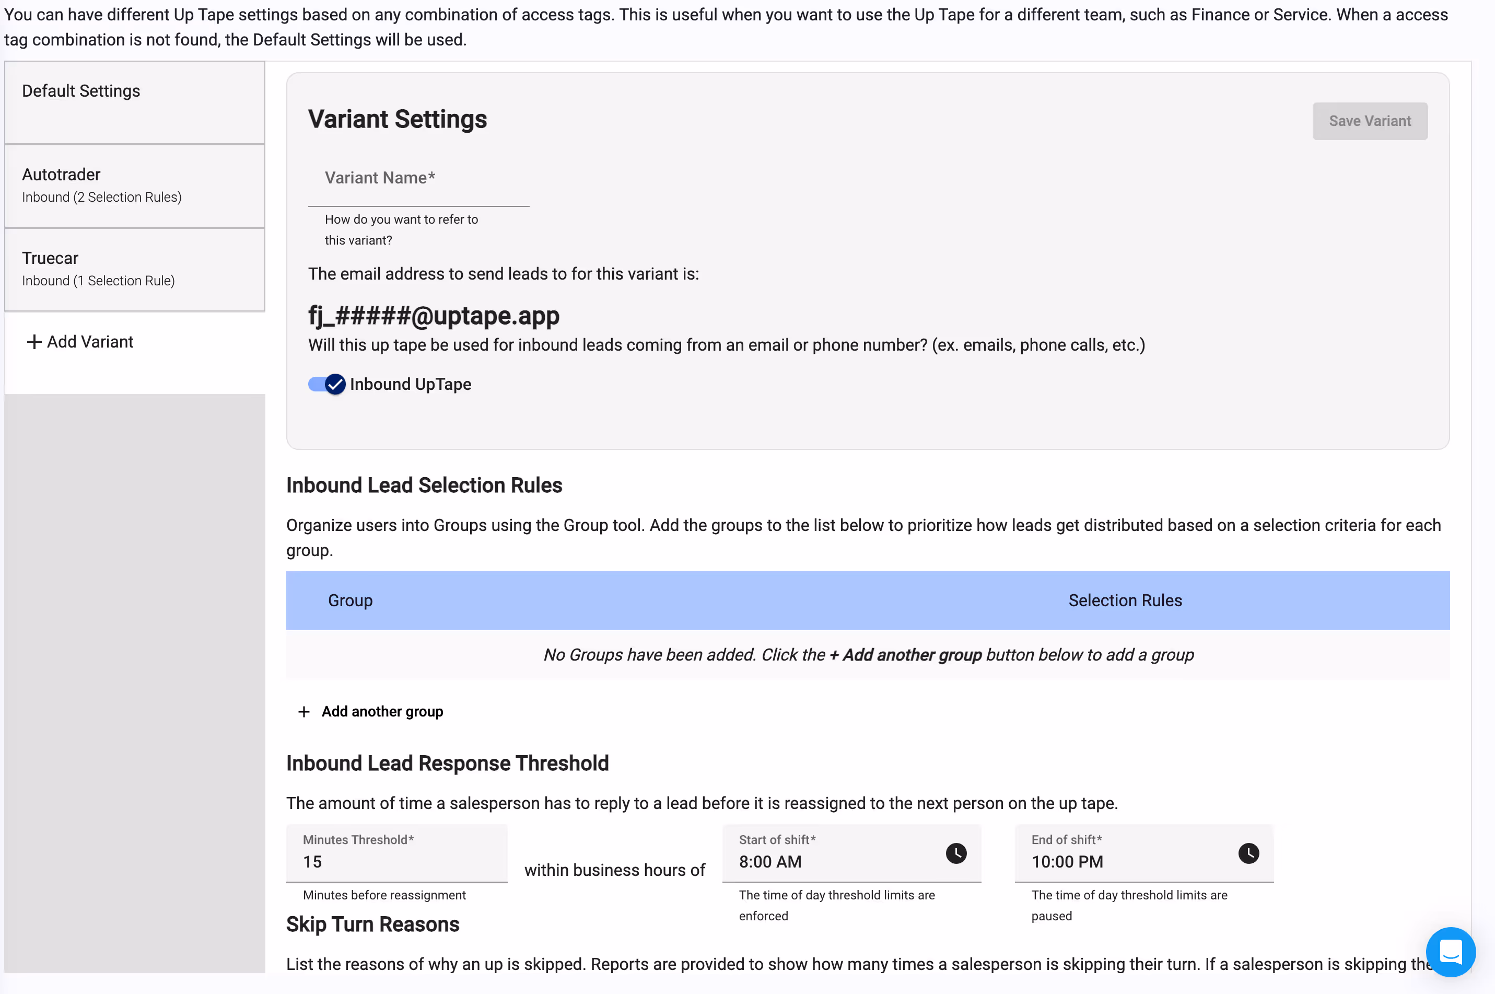Select the Default Settings variant tab
1495x994 pixels.
134,103
